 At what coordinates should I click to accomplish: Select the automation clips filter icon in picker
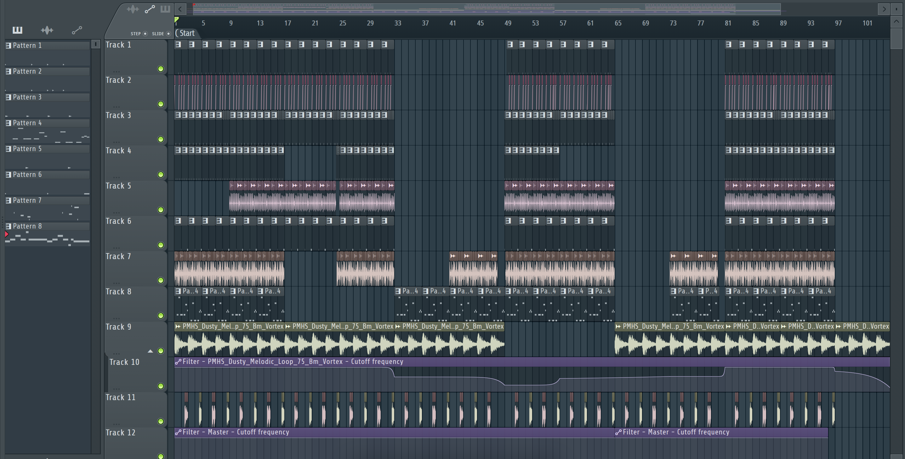77,30
